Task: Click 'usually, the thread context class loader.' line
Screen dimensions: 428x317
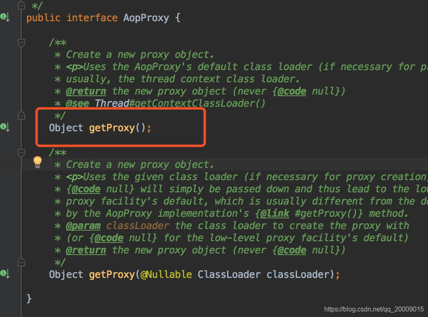Action: (x=183, y=79)
